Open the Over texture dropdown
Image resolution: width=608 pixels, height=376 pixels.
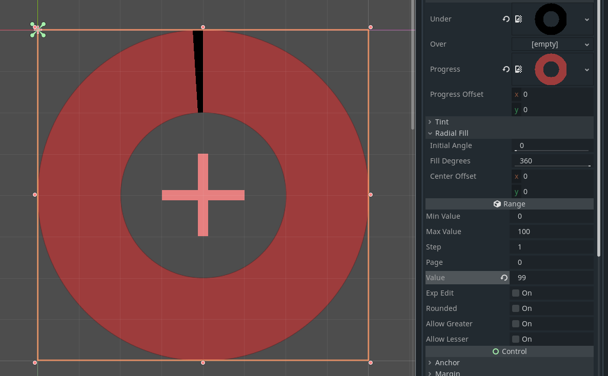pyautogui.click(x=586, y=44)
